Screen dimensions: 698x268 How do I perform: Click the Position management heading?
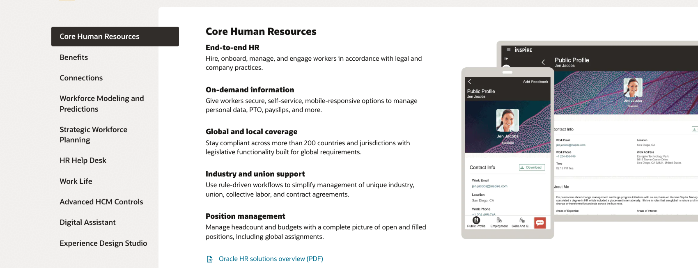pos(245,216)
